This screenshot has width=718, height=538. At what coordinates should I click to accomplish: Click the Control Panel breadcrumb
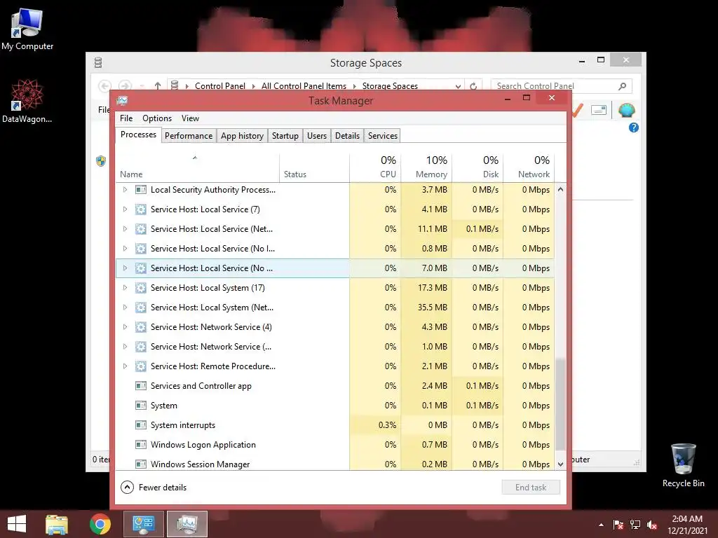220,86
